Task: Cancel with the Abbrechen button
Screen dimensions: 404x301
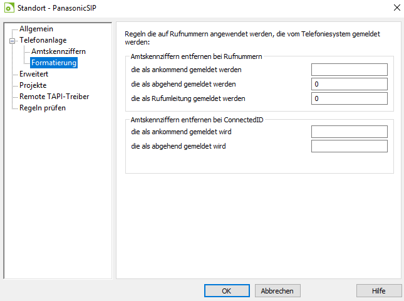Action: (x=277, y=291)
